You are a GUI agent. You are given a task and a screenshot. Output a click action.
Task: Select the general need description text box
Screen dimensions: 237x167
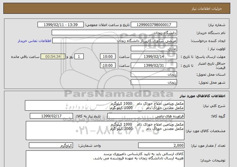[x=105, y=106]
